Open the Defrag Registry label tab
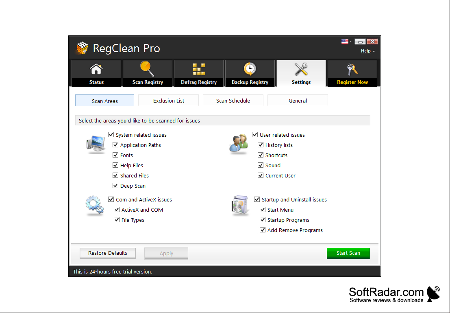Image resolution: width=450 pixels, height=313 pixels. [x=199, y=82]
